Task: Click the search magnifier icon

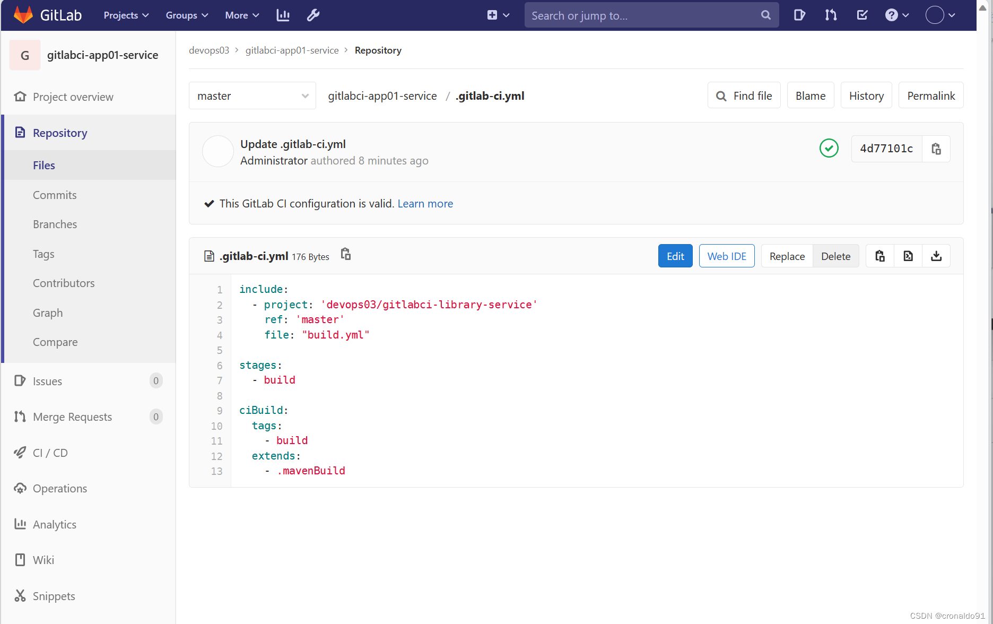Action: [765, 15]
